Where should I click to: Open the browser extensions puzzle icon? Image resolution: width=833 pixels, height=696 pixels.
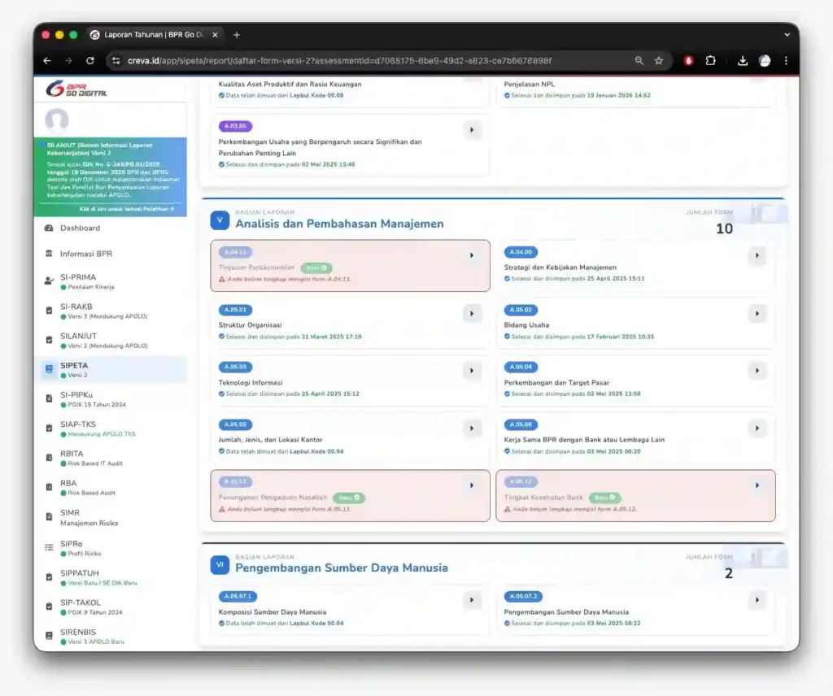coord(710,61)
